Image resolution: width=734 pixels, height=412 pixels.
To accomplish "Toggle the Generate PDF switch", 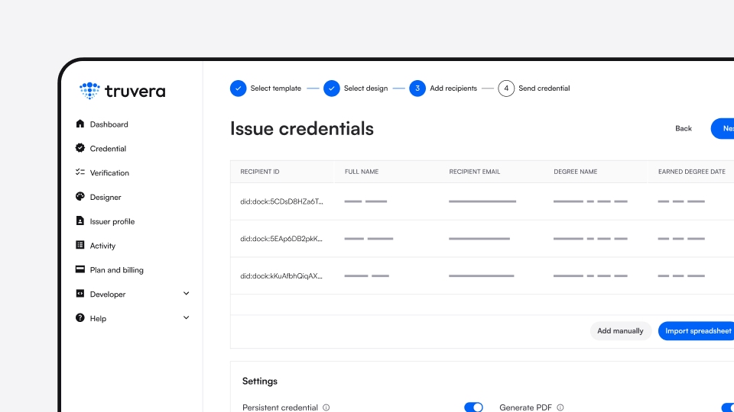I will 727,407.
